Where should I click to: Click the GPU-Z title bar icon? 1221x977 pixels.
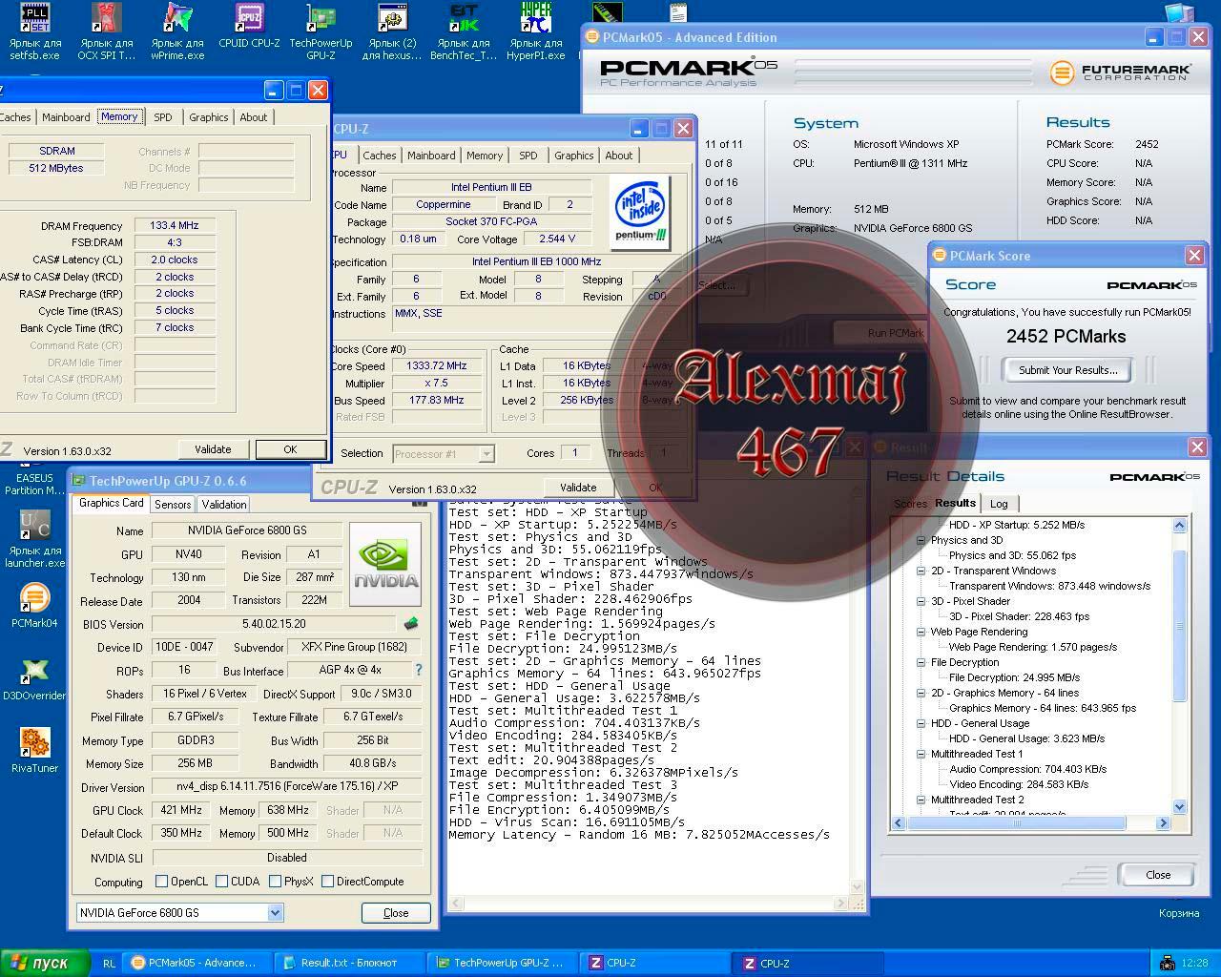point(79,481)
